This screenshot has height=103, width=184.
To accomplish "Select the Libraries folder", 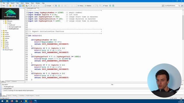I will (x=7, y=38).
